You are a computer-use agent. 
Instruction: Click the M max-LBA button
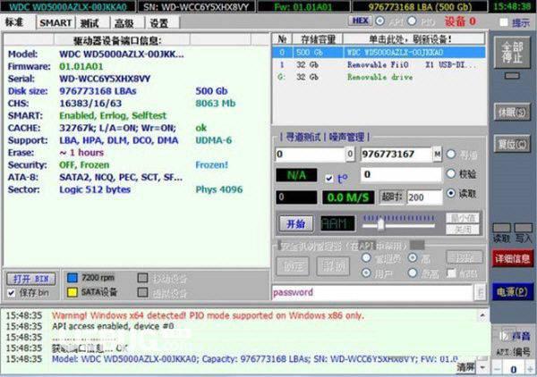click(437, 155)
